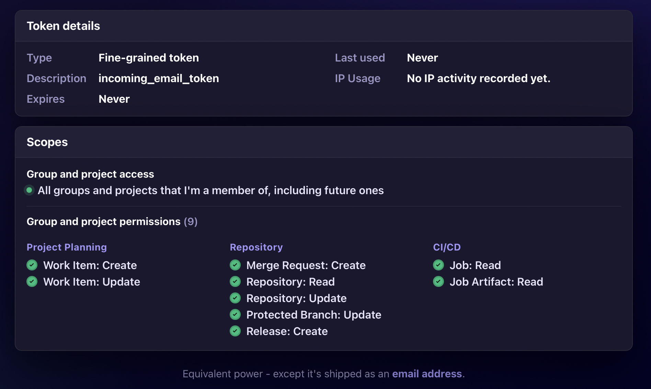Click the check icon beside Job Artifact: Read
Screen dimensions: 651x389
click(438, 281)
